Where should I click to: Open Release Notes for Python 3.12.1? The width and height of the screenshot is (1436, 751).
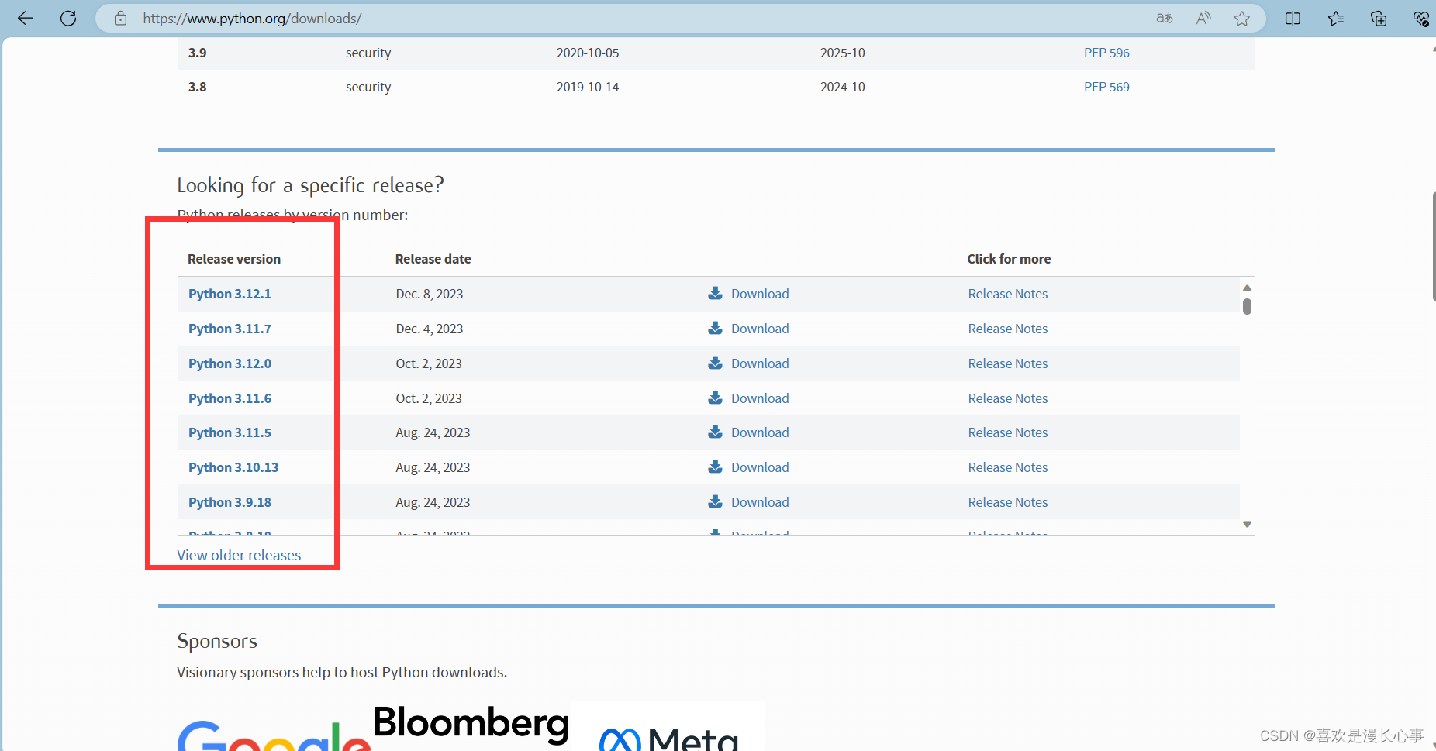pos(1007,294)
